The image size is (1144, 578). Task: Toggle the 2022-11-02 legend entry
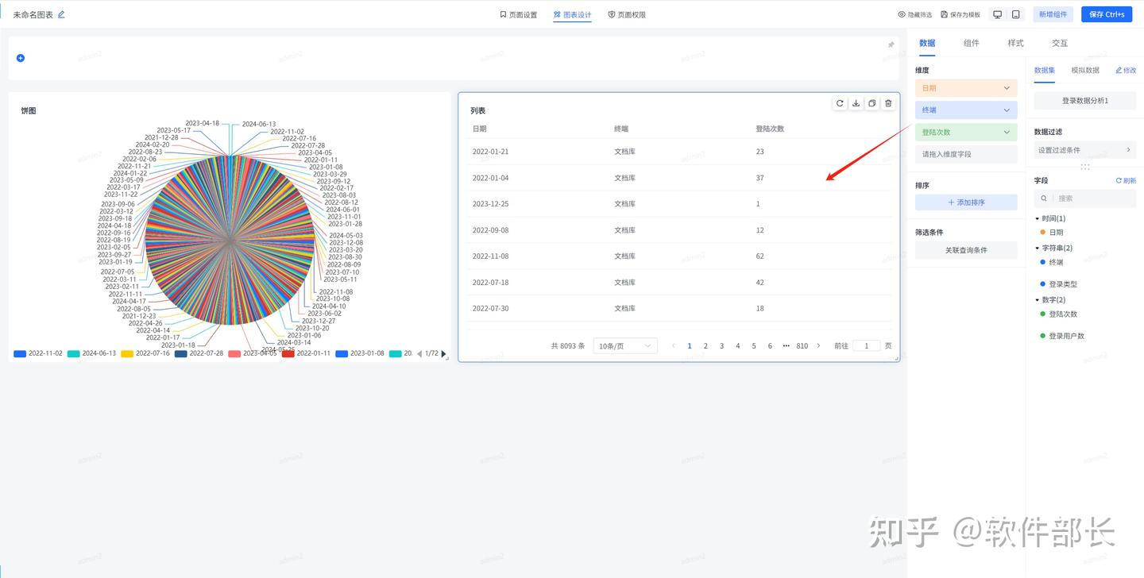click(x=37, y=353)
